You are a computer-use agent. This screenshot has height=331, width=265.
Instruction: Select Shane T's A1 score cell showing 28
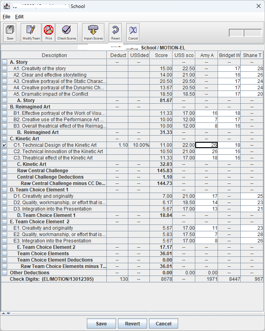point(252,69)
